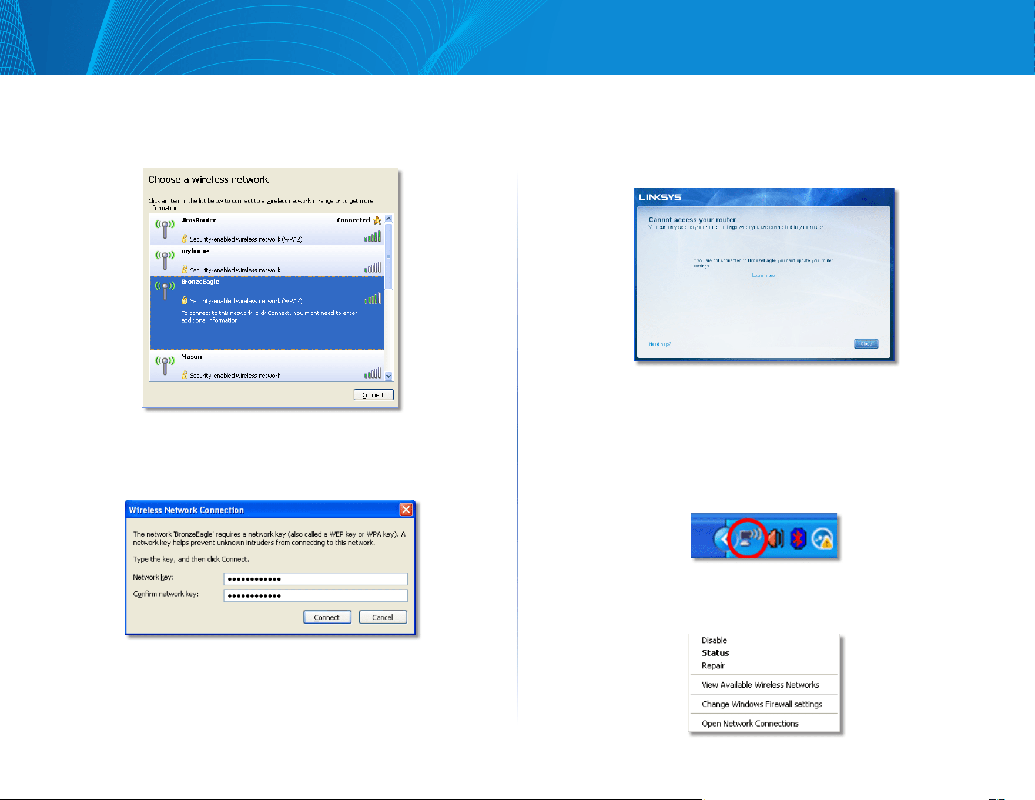Click the Confirm network key field
The width and height of the screenshot is (1035, 800).
(x=316, y=595)
